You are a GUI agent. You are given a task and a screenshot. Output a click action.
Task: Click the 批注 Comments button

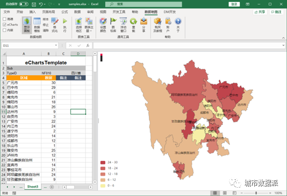(277, 12)
